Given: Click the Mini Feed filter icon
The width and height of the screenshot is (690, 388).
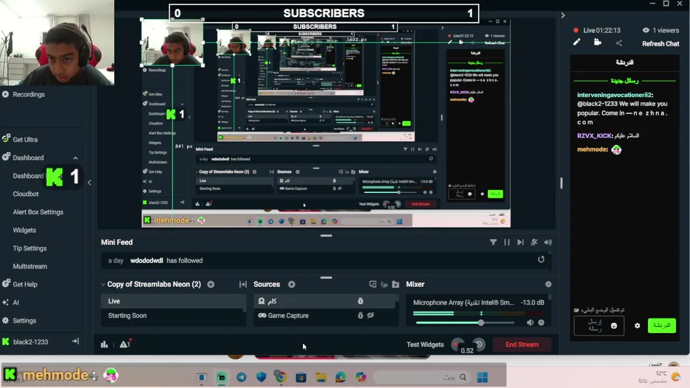Looking at the screenshot, I should tap(493, 242).
